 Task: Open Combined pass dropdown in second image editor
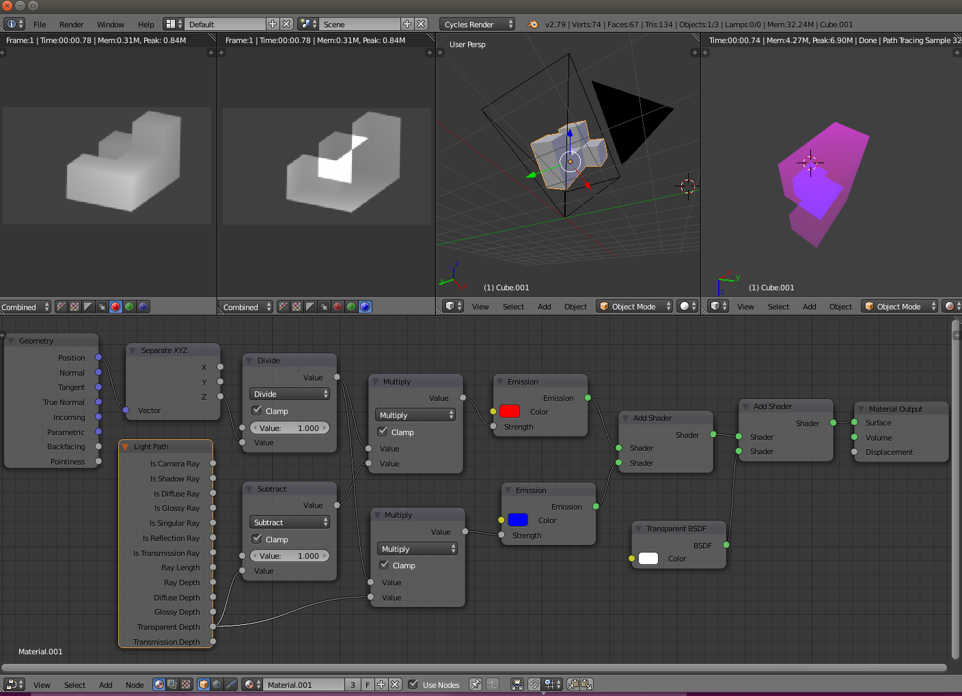[x=246, y=307]
